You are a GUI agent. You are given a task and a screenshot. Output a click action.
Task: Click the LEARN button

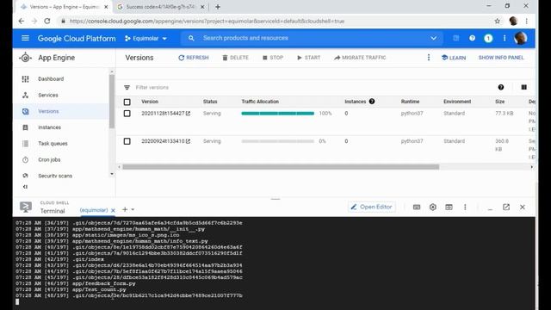coord(454,58)
